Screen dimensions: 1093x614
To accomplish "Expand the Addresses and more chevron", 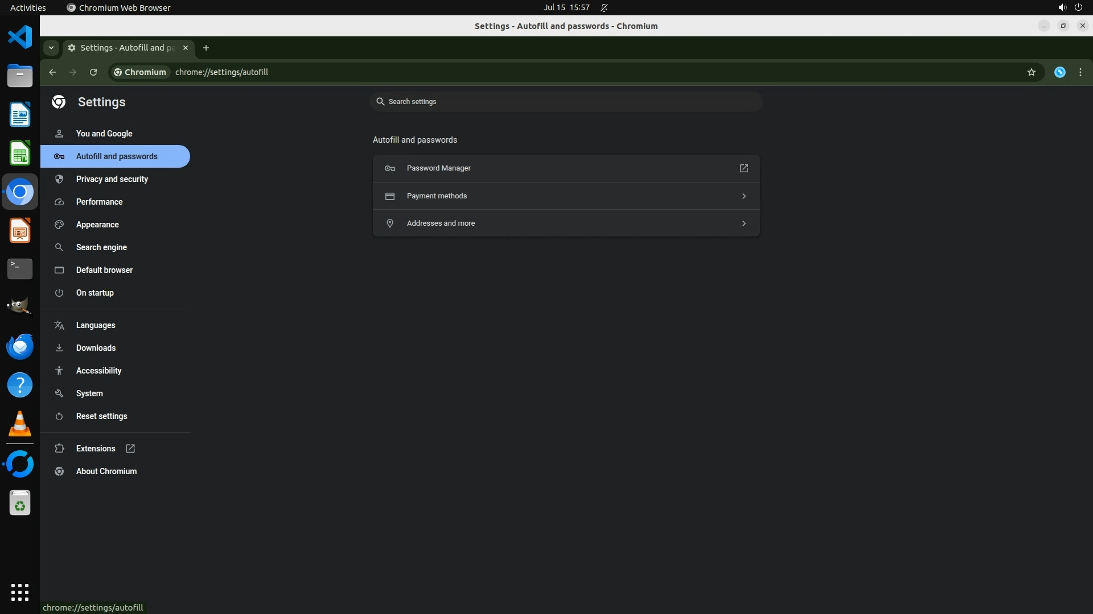I will [743, 223].
